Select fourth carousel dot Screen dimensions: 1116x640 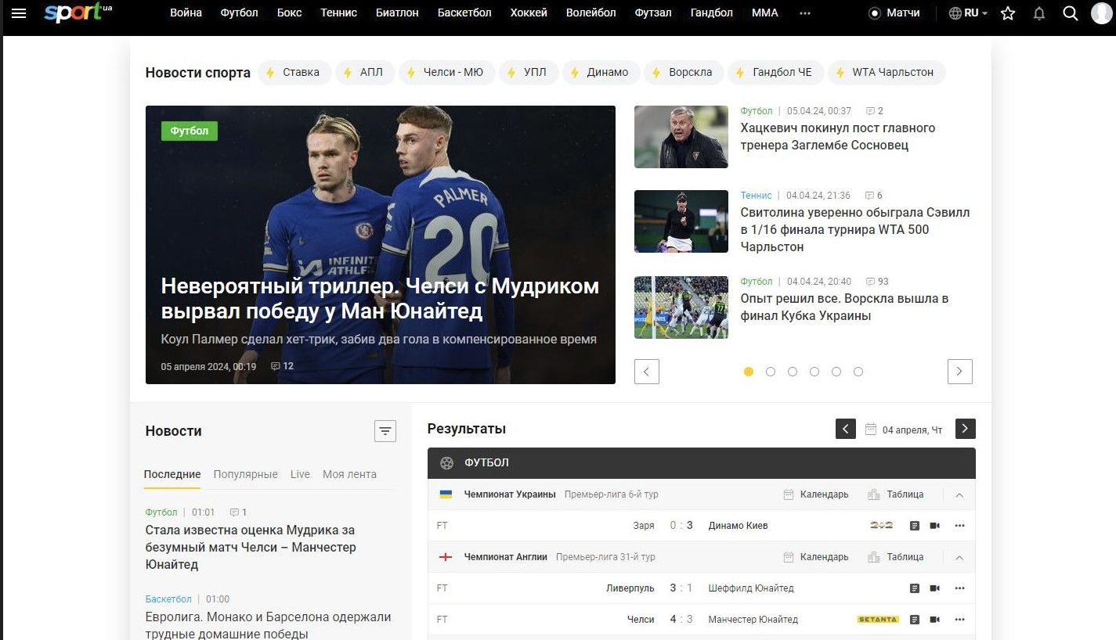click(814, 372)
